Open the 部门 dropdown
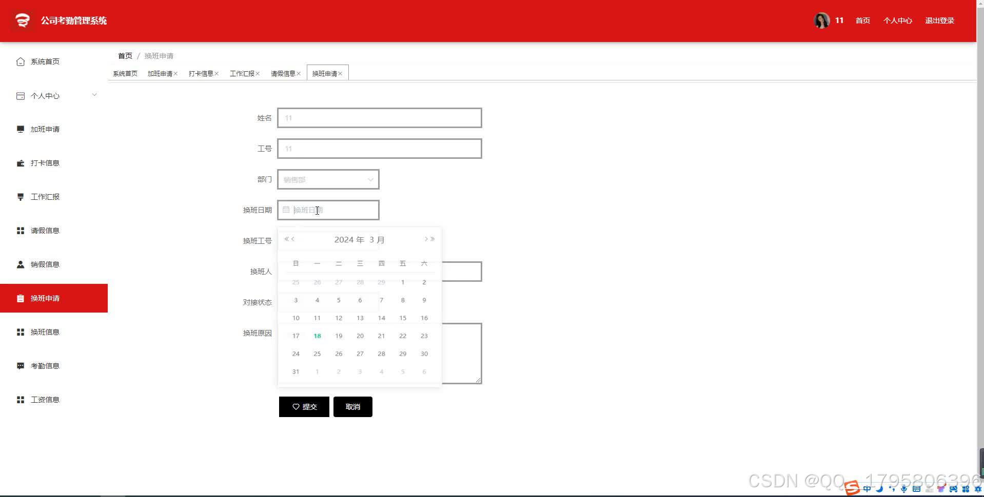Image resolution: width=984 pixels, height=497 pixels. (x=328, y=179)
